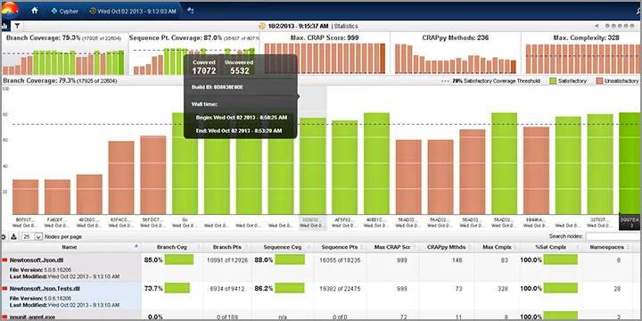The image size is (642, 321).
Task: Click the Statistics label in the header
Action: tap(346, 26)
